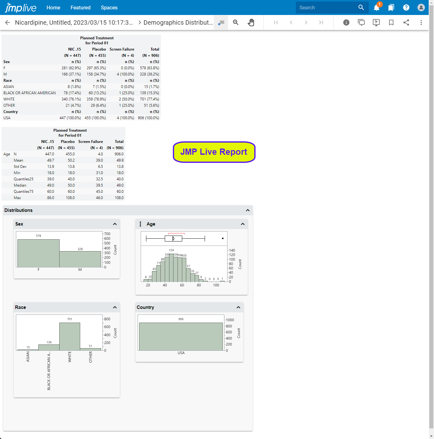Go to the Featured tab
The image size is (434, 439).
point(80,7)
